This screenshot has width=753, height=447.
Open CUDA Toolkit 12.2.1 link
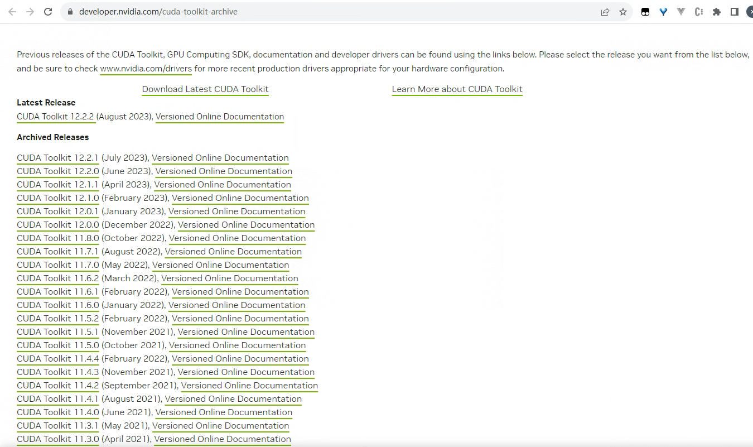tap(57, 158)
